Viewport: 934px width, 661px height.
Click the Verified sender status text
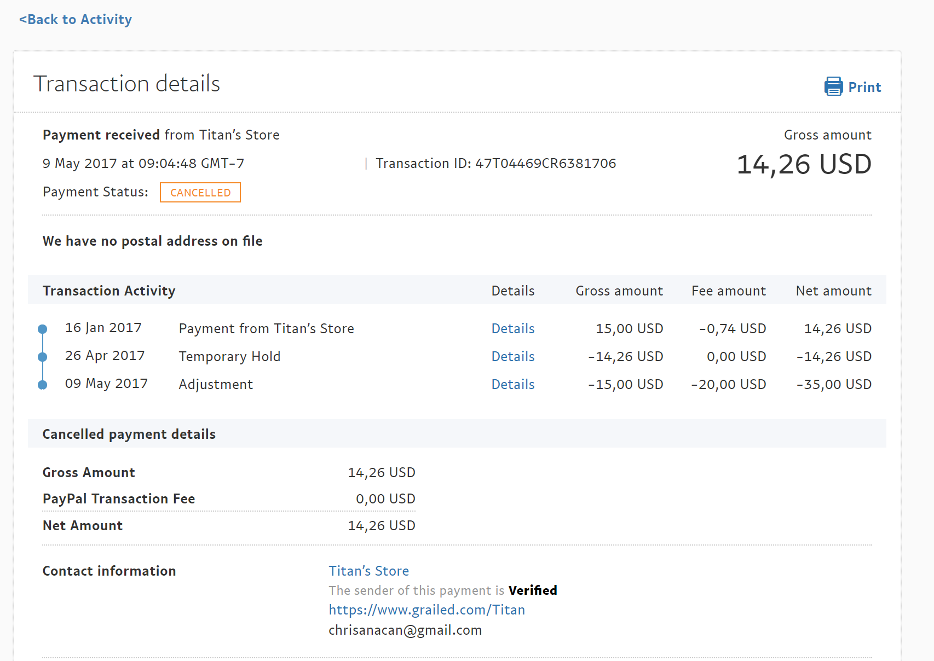coord(533,590)
